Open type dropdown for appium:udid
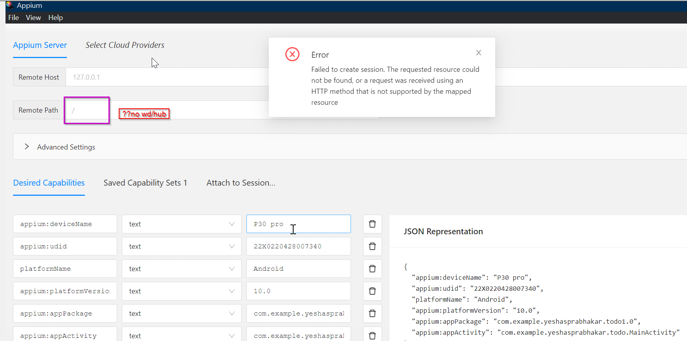Screen dimensions: 687x341 182,246
